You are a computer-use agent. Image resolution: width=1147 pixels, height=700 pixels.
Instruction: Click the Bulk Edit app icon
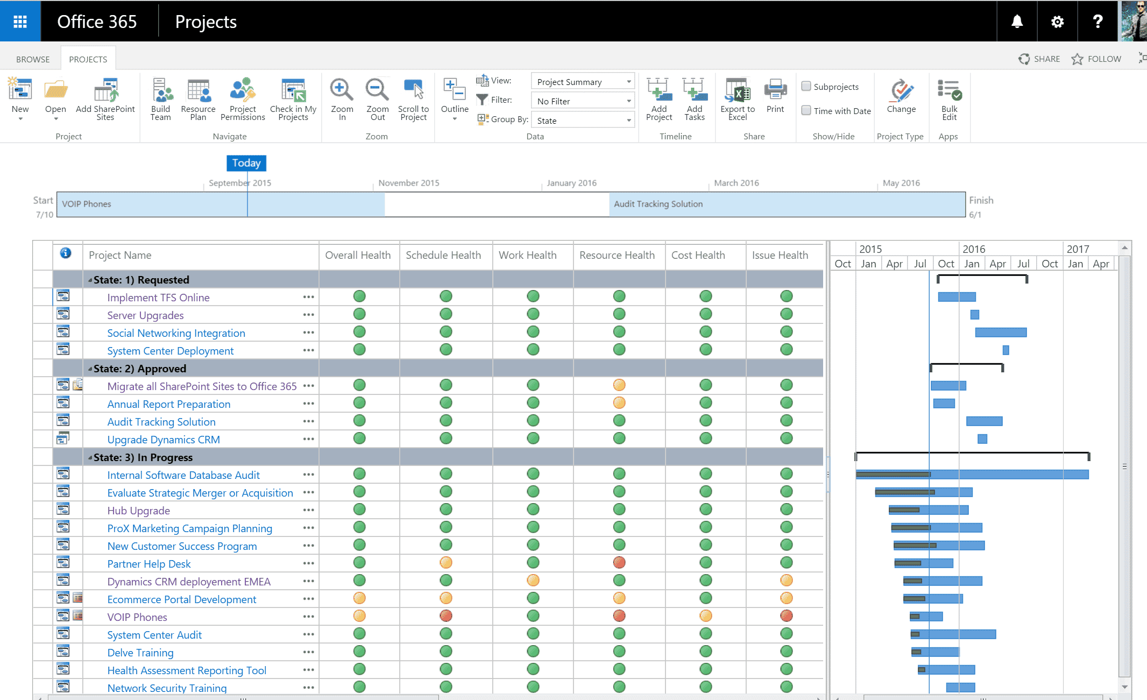click(949, 90)
